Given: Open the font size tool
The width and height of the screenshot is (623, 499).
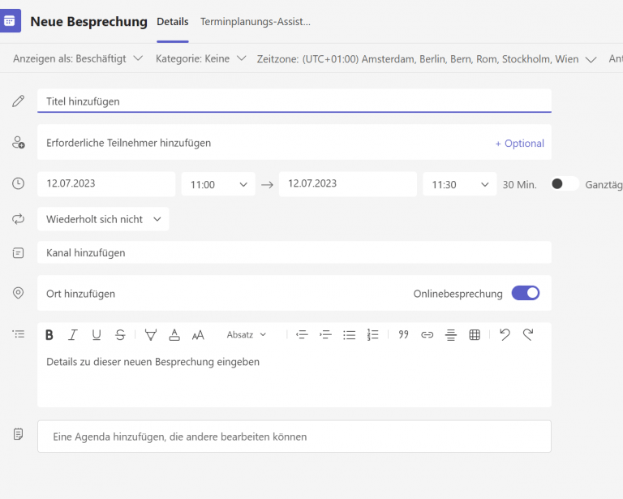Looking at the screenshot, I should pos(198,335).
